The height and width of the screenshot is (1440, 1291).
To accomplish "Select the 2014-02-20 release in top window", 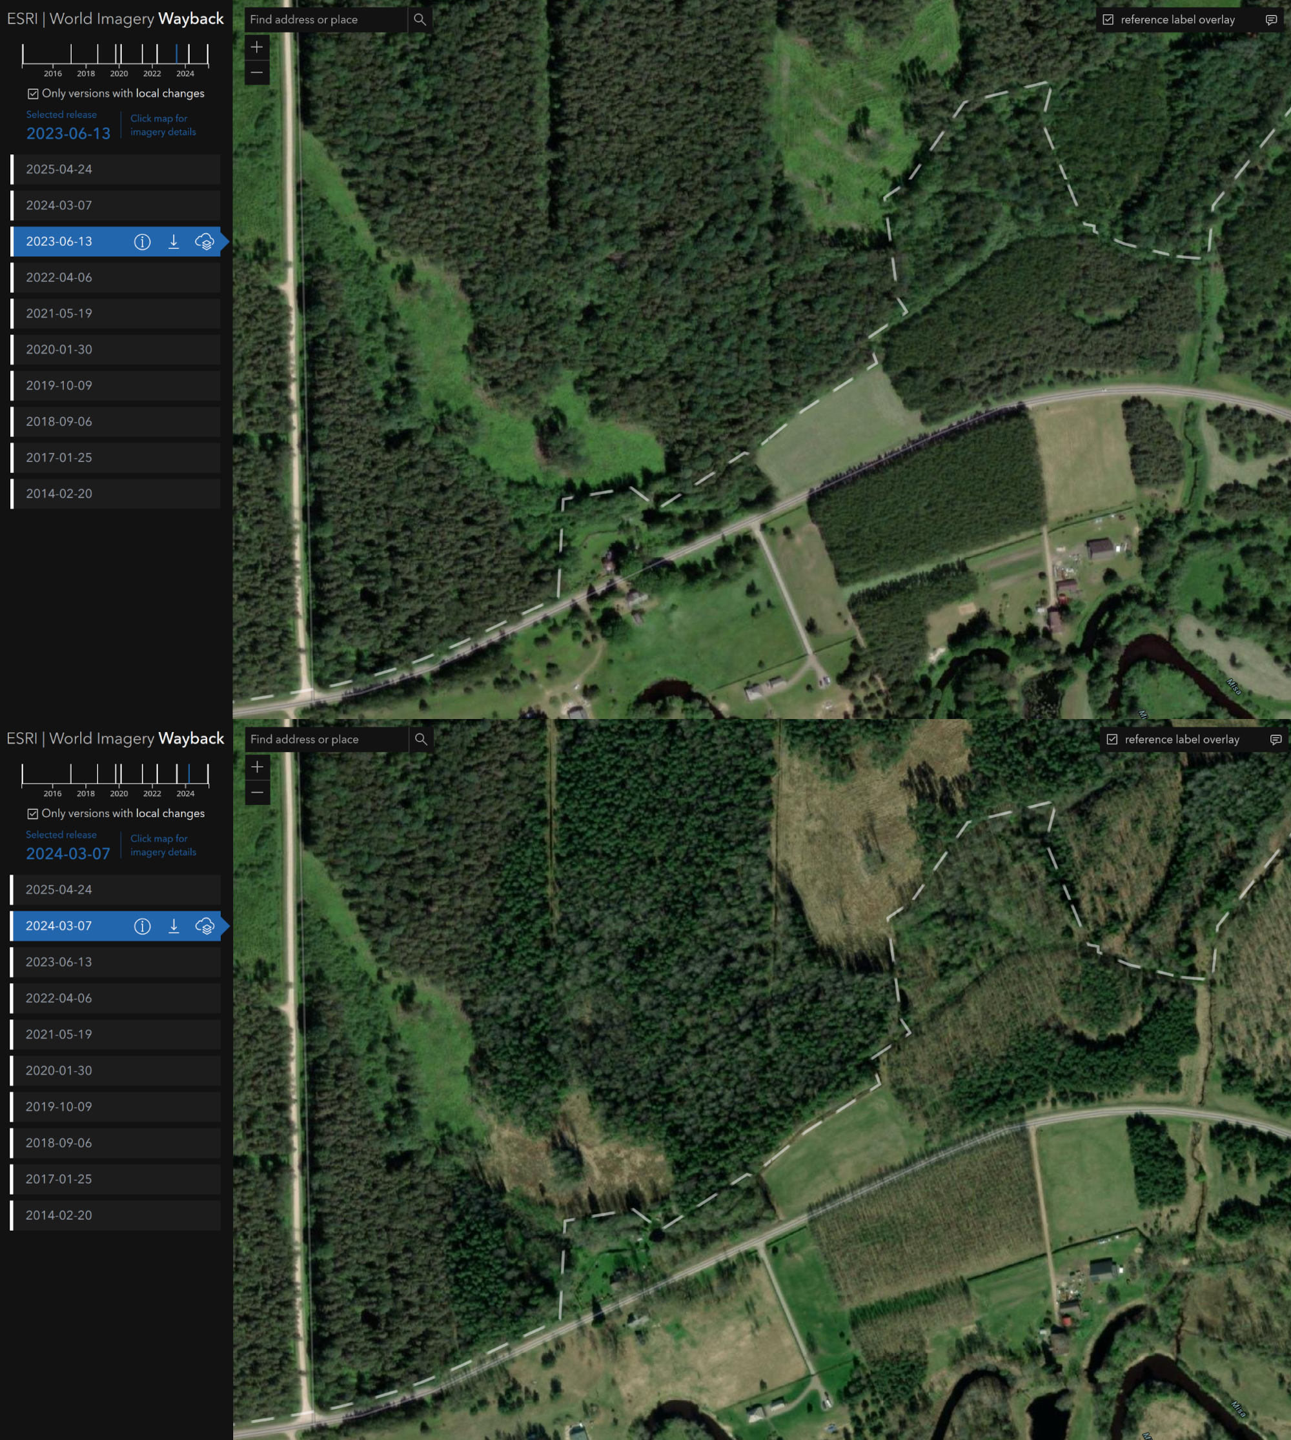I will [x=116, y=494].
